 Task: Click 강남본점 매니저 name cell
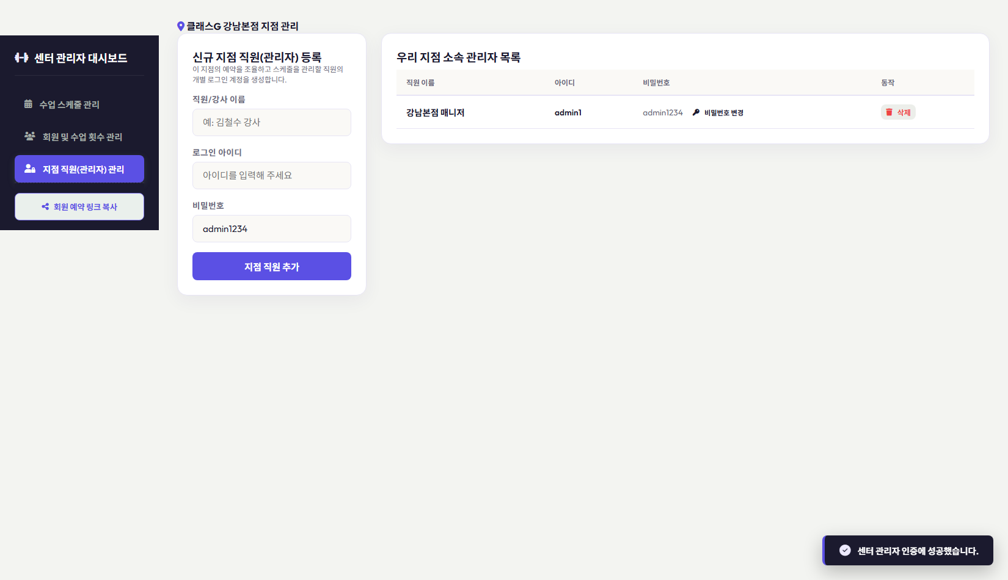point(436,112)
